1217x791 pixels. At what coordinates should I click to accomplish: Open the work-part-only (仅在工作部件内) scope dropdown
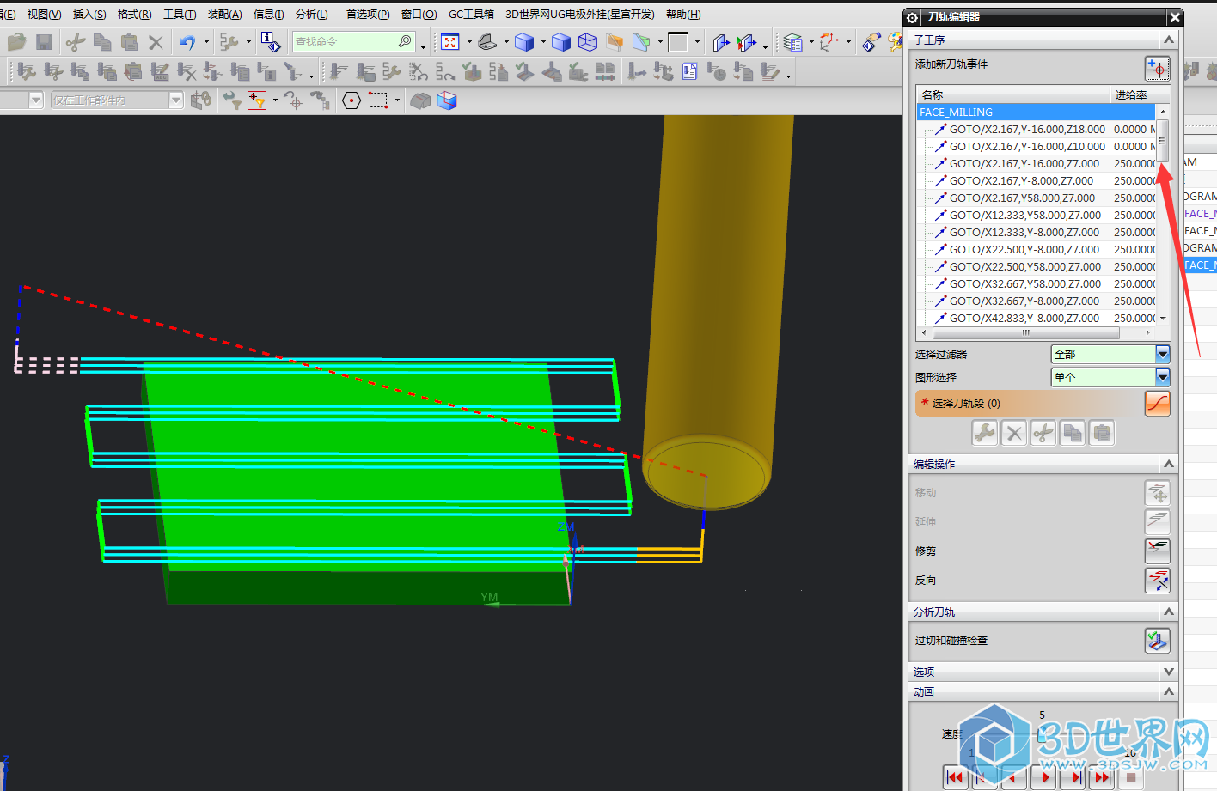(x=176, y=100)
